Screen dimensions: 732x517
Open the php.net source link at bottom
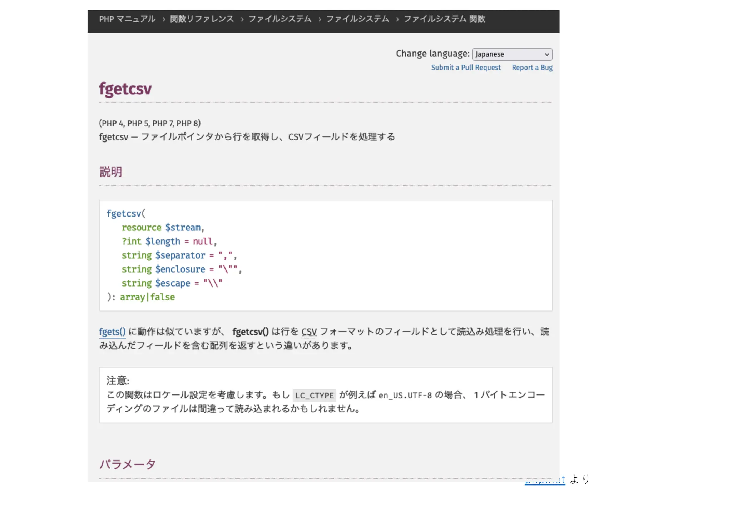pyautogui.click(x=545, y=480)
